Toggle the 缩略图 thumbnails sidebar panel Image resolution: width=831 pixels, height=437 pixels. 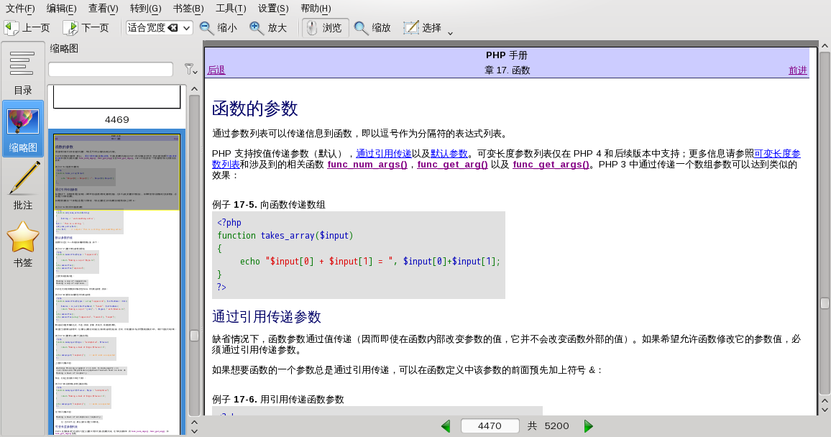23,129
